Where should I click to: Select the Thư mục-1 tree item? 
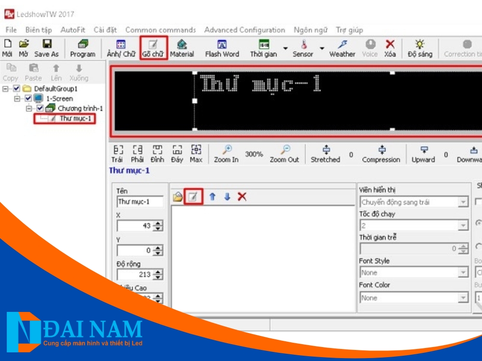(75, 118)
